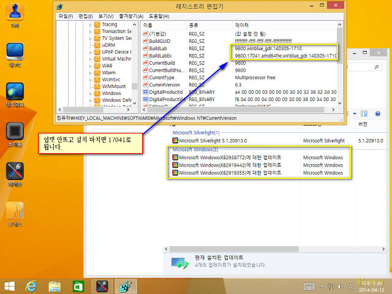Viewport: 392px width, 294px height.
Task: Click the updates list horizontal scrollbar
Action: (x=234, y=249)
